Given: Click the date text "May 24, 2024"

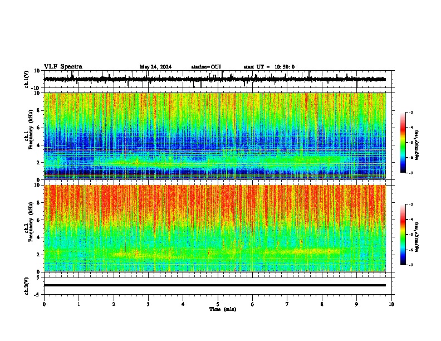Looking at the screenshot, I should (x=155, y=67).
